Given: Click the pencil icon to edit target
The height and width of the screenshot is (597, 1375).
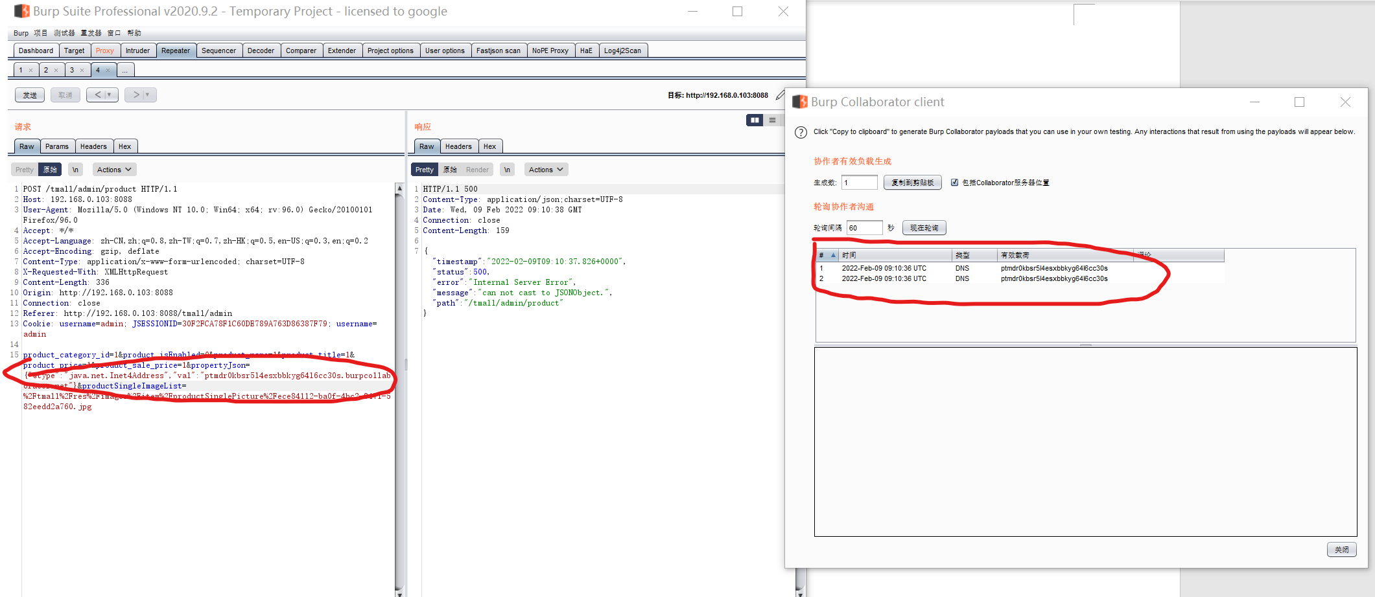Looking at the screenshot, I should point(780,95).
